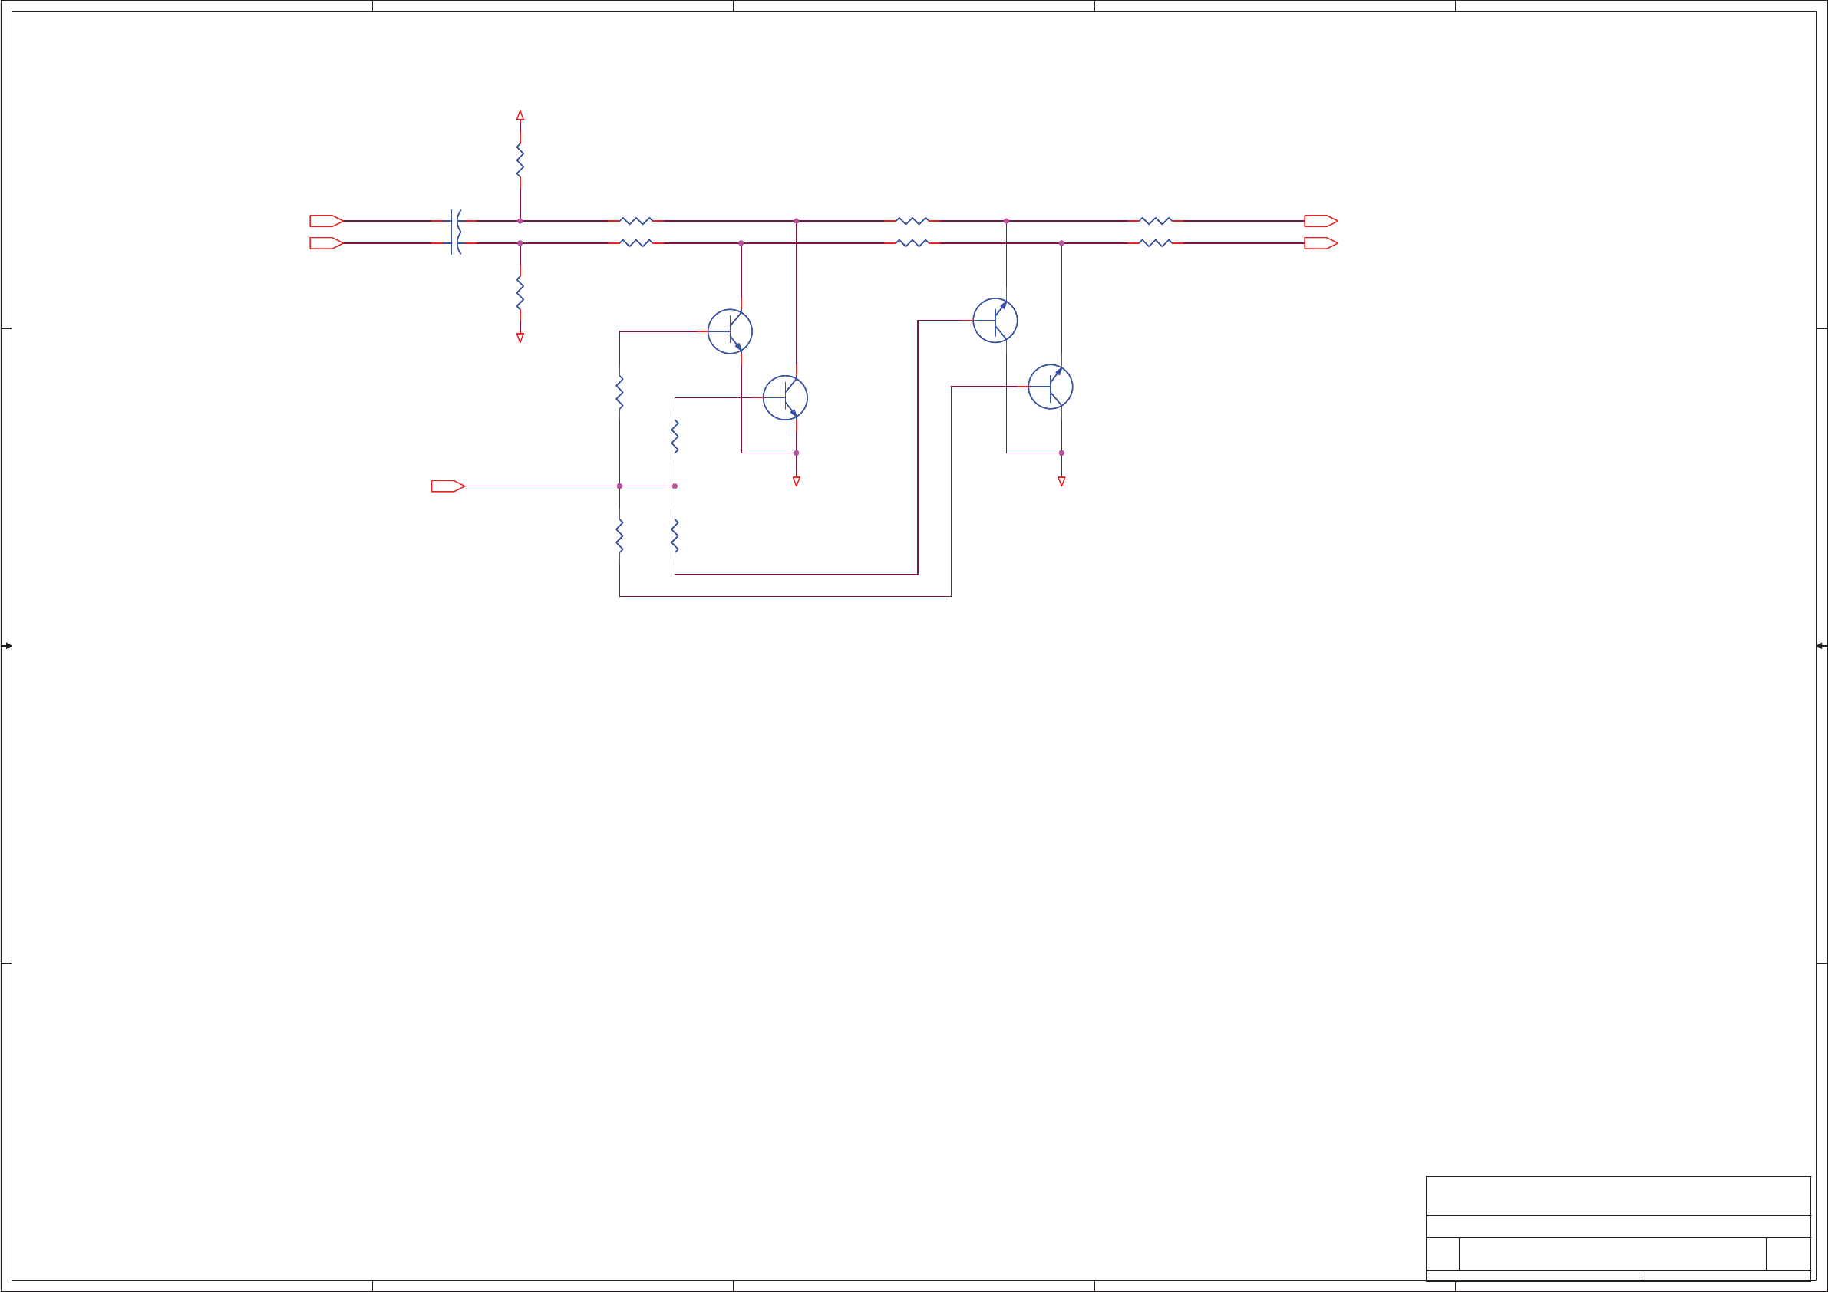1828x1292 pixels.
Task: Click the power supply arrow above the pull-up resistor
Action: pyautogui.click(x=520, y=115)
